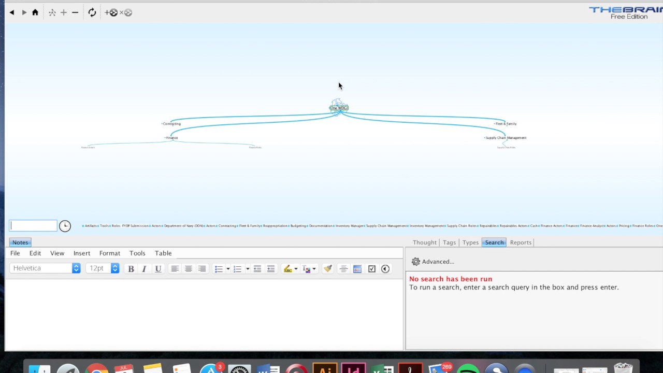The image size is (663, 373).
Task: Click the plus expand icon in toolbar
Action: pos(64,12)
